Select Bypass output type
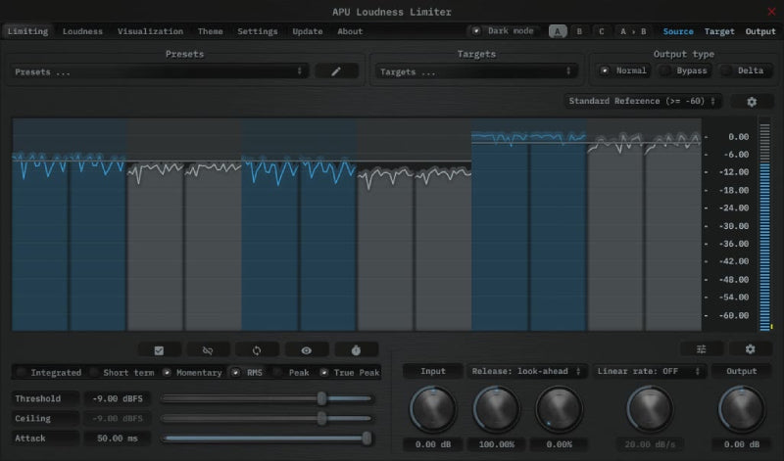 [x=684, y=70]
